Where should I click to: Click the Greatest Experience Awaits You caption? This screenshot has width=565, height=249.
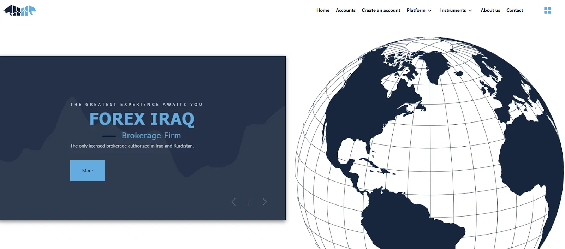136,105
